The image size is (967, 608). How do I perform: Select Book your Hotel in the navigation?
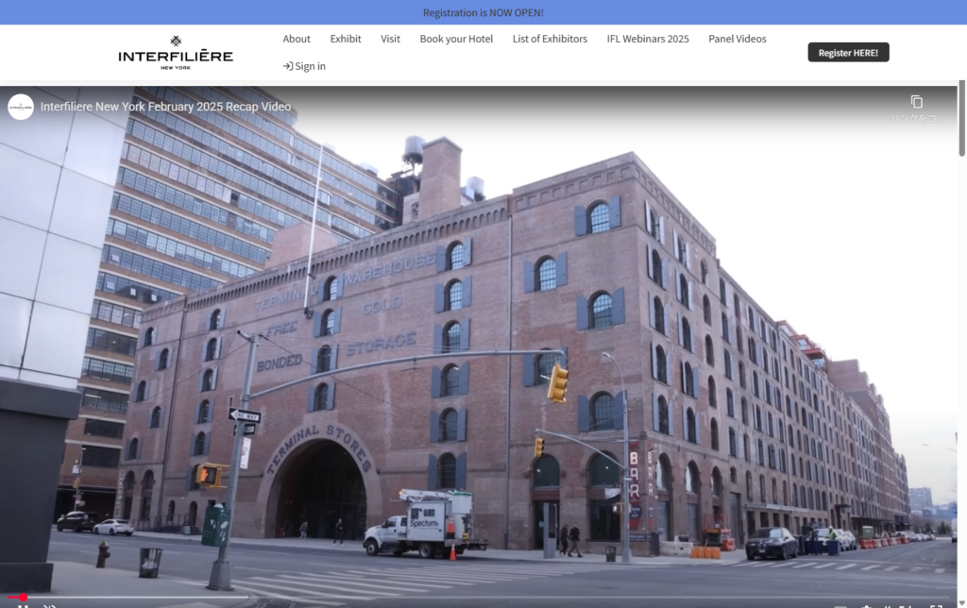tap(456, 39)
